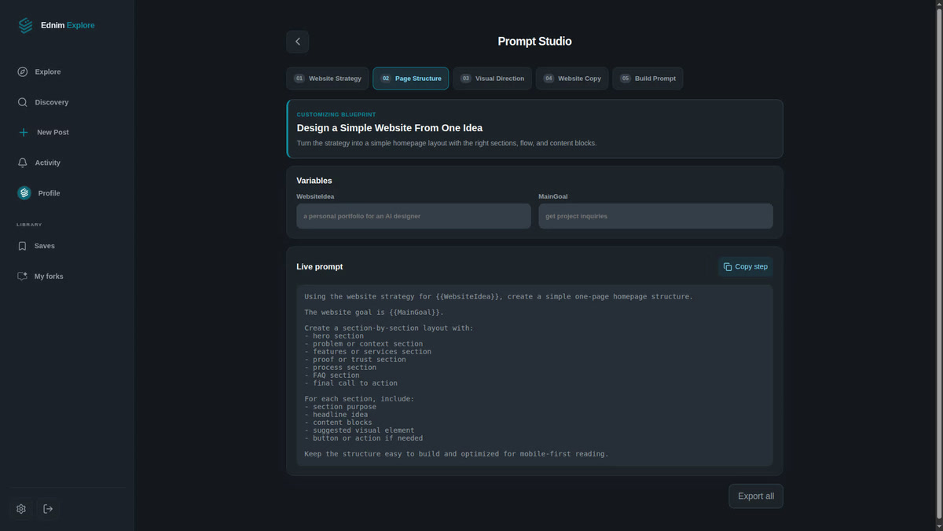The height and width of the screenshot is (531, 943).
Task: Click the Prompt Studio heading
Action: point(534,42)
